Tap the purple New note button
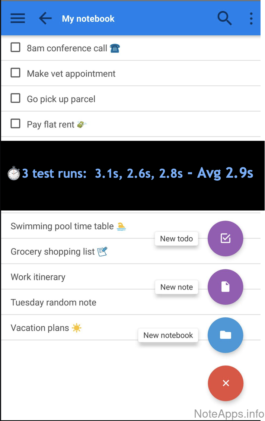The height and width of the screenshot is (421, 265). pyautogui.click(x=225, y=287)
